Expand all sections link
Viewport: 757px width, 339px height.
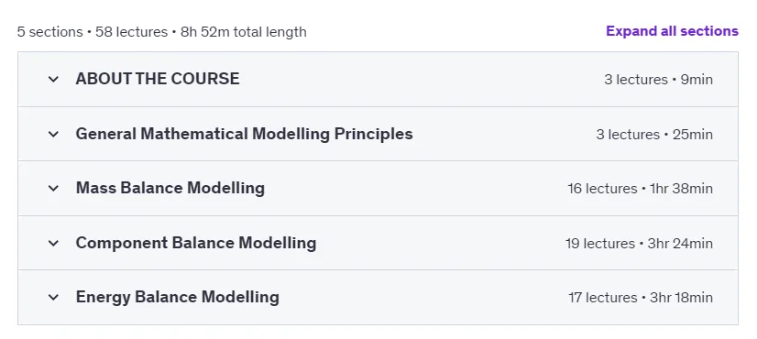(672, 31)
